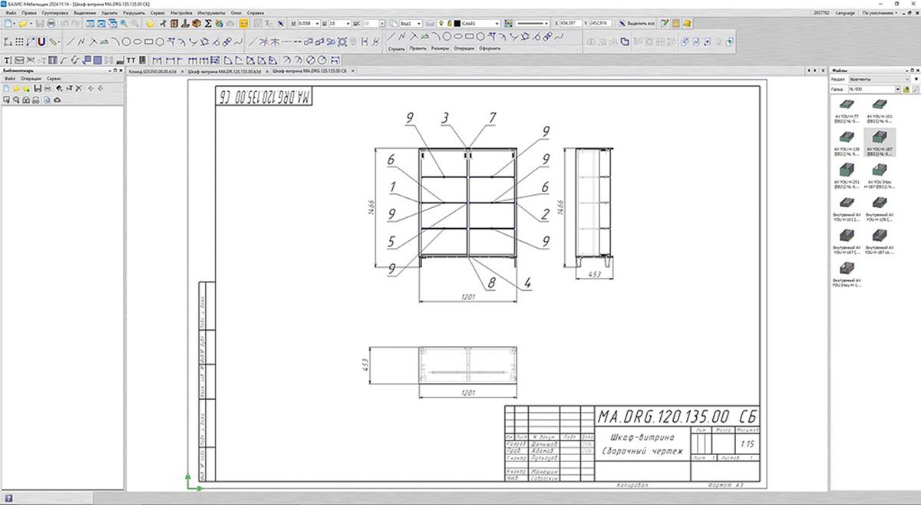The height and width of the screenshot is (505, 921).
Task: Select the 'AV YOU H-77' fragment thumbnail
Action: coord(846,111)
